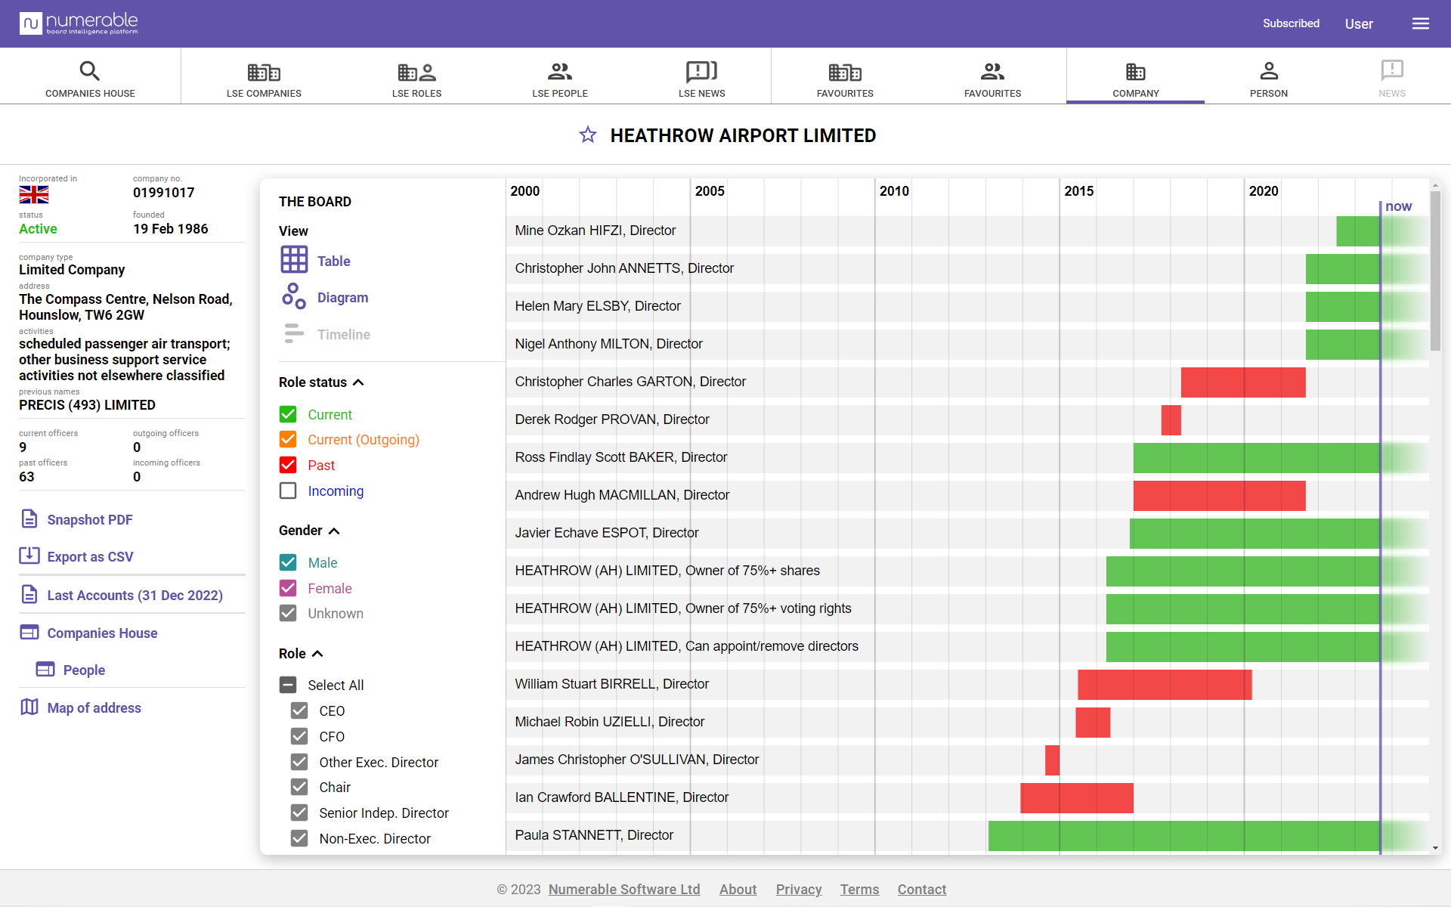Open the About footer link
Screen dimensions: 1451x907
pyautogui.click(x=738, y=889)
